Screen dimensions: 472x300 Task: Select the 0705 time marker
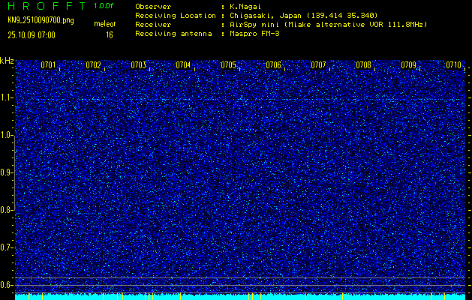(228, 65)
